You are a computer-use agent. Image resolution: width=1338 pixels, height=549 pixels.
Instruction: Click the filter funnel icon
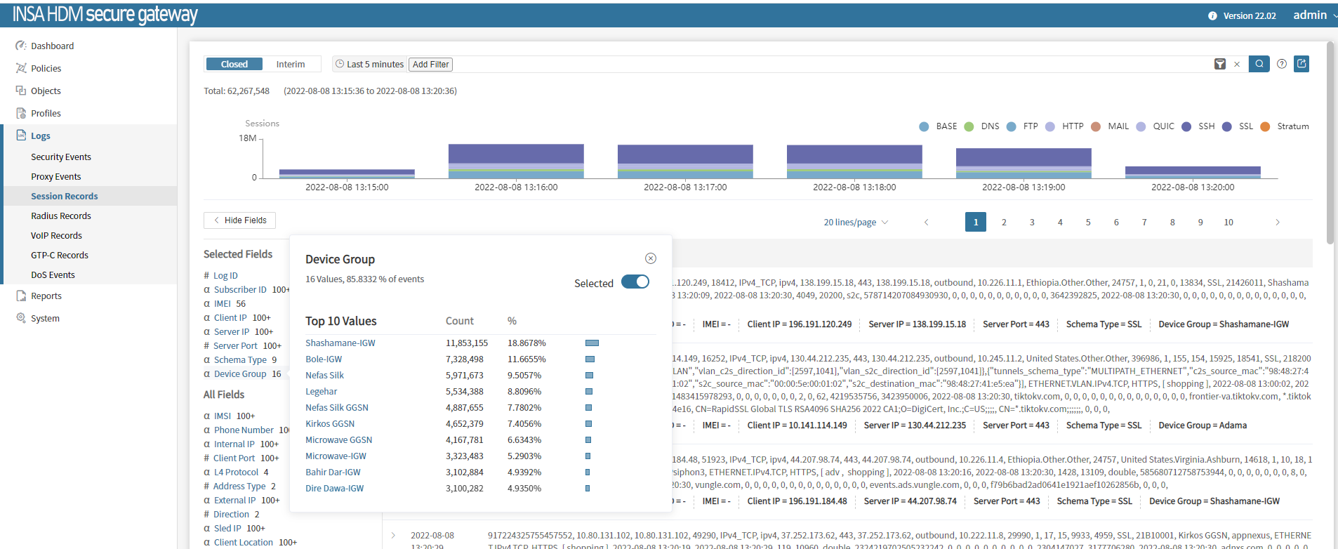pos(1220,64)
